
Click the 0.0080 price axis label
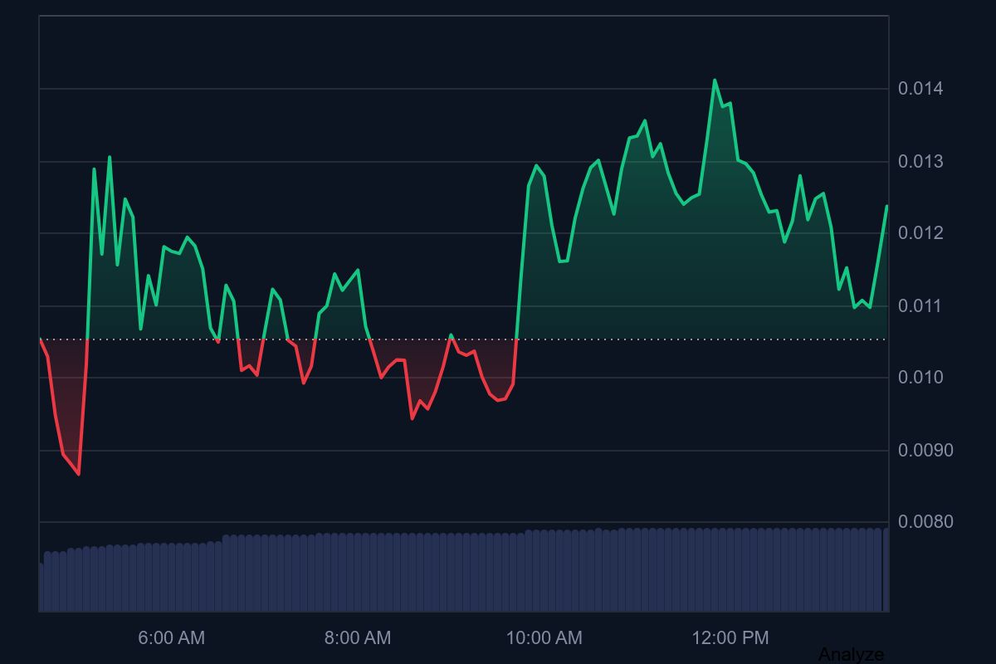pos(925,522)
